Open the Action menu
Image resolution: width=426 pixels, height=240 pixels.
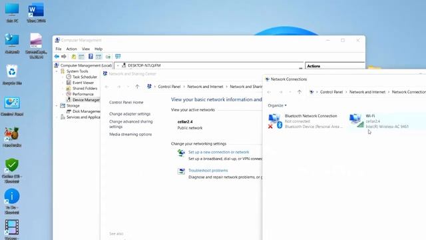click(x=71, y=49)
